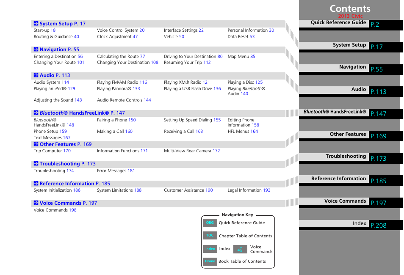
Task: Click the arrow icon beside Other Features heading
Action: pos(36,144)
